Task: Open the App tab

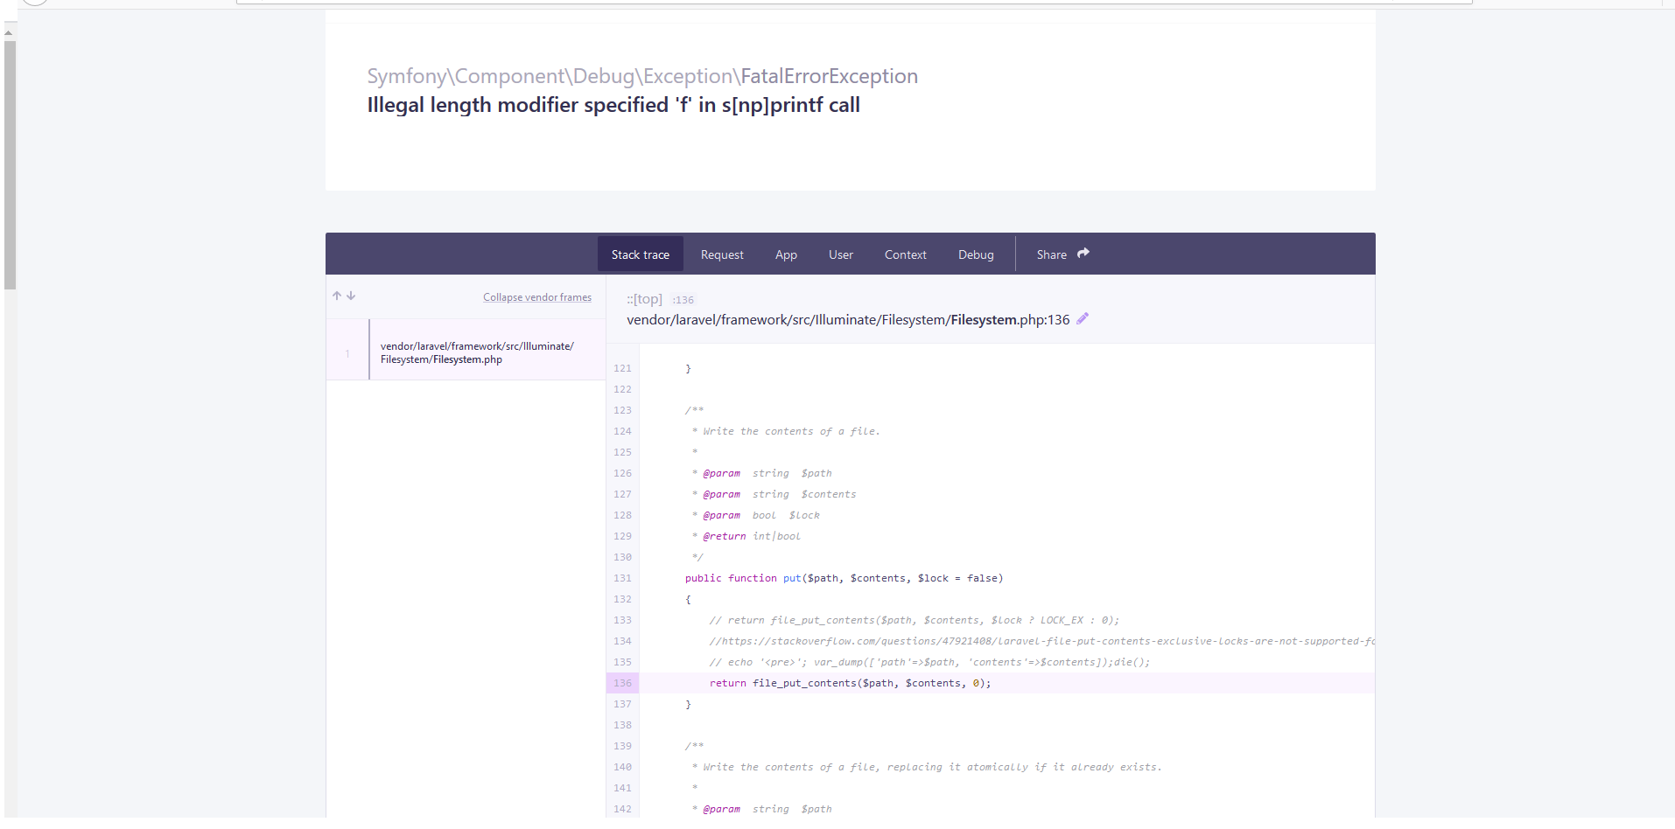Action: coord(786,254)
